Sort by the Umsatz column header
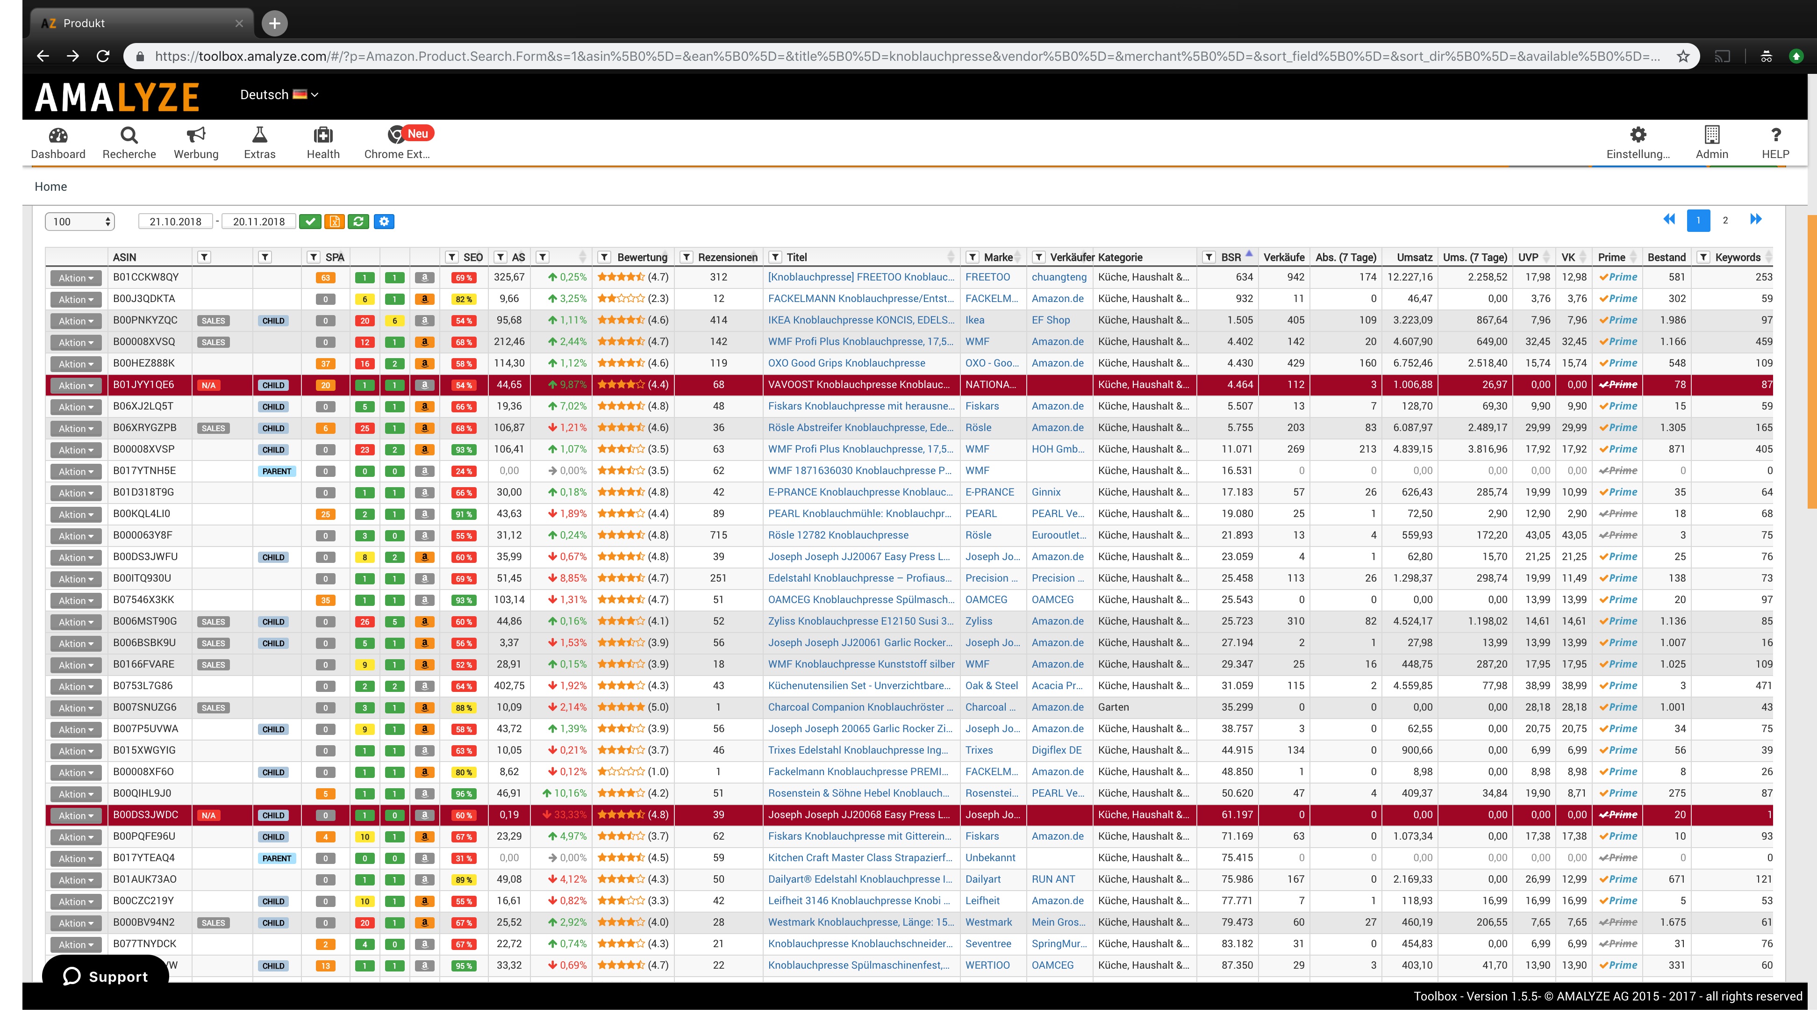 [x=1414, y=257]
